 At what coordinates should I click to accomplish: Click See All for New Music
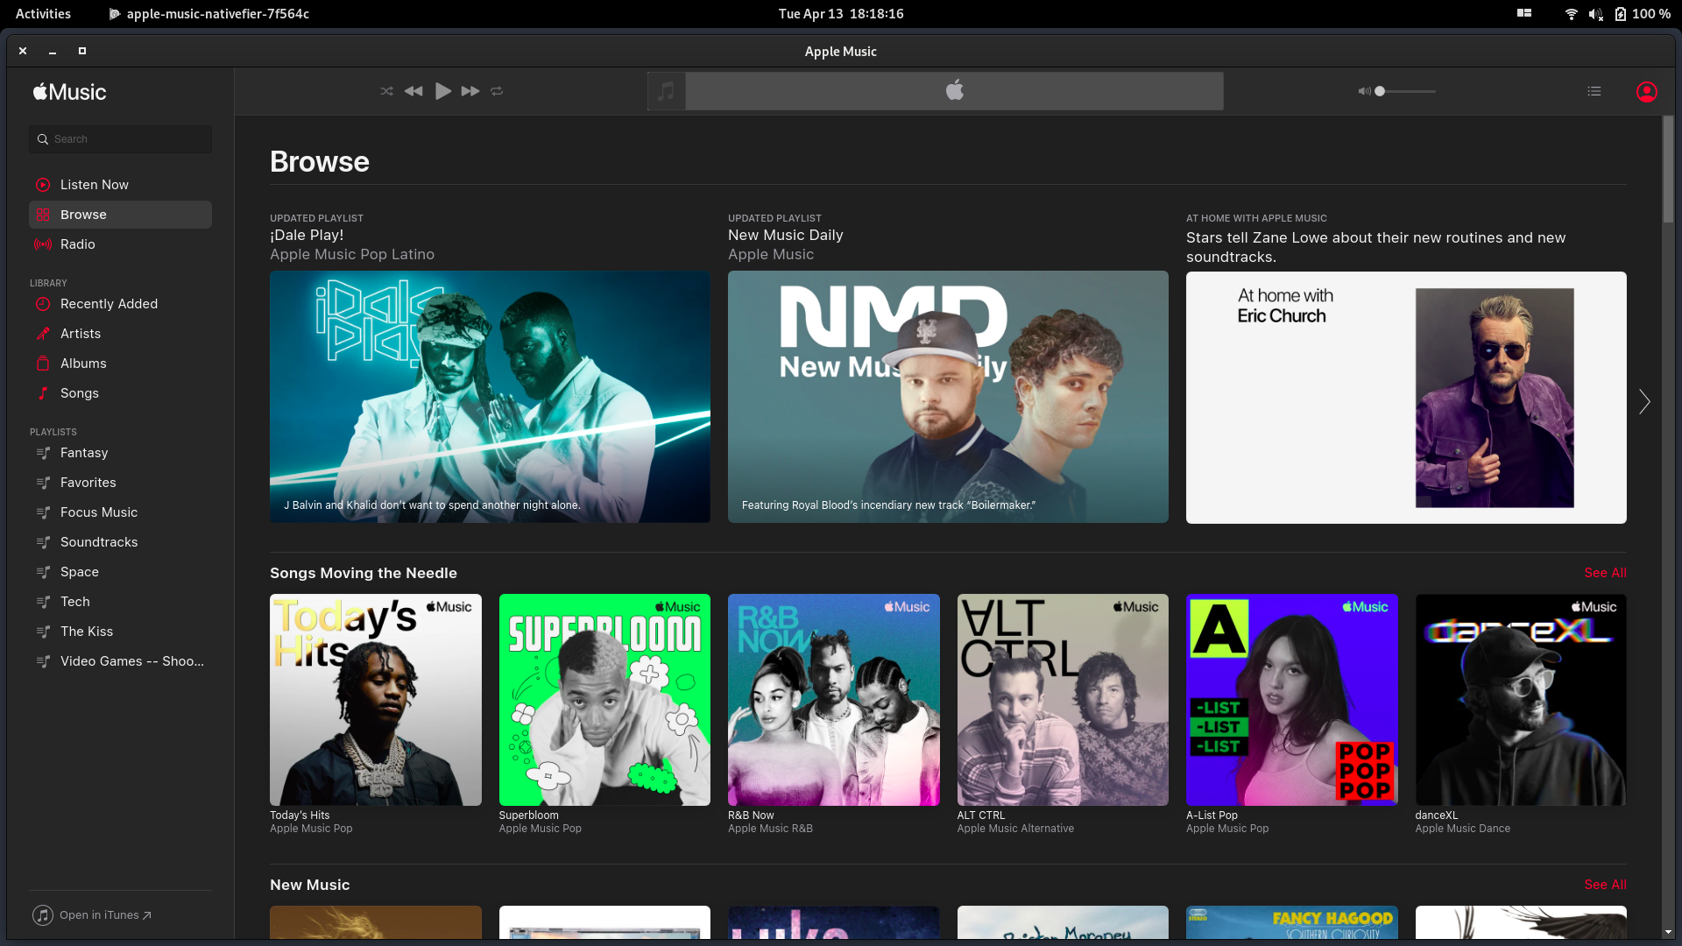tap(1604, 885)
